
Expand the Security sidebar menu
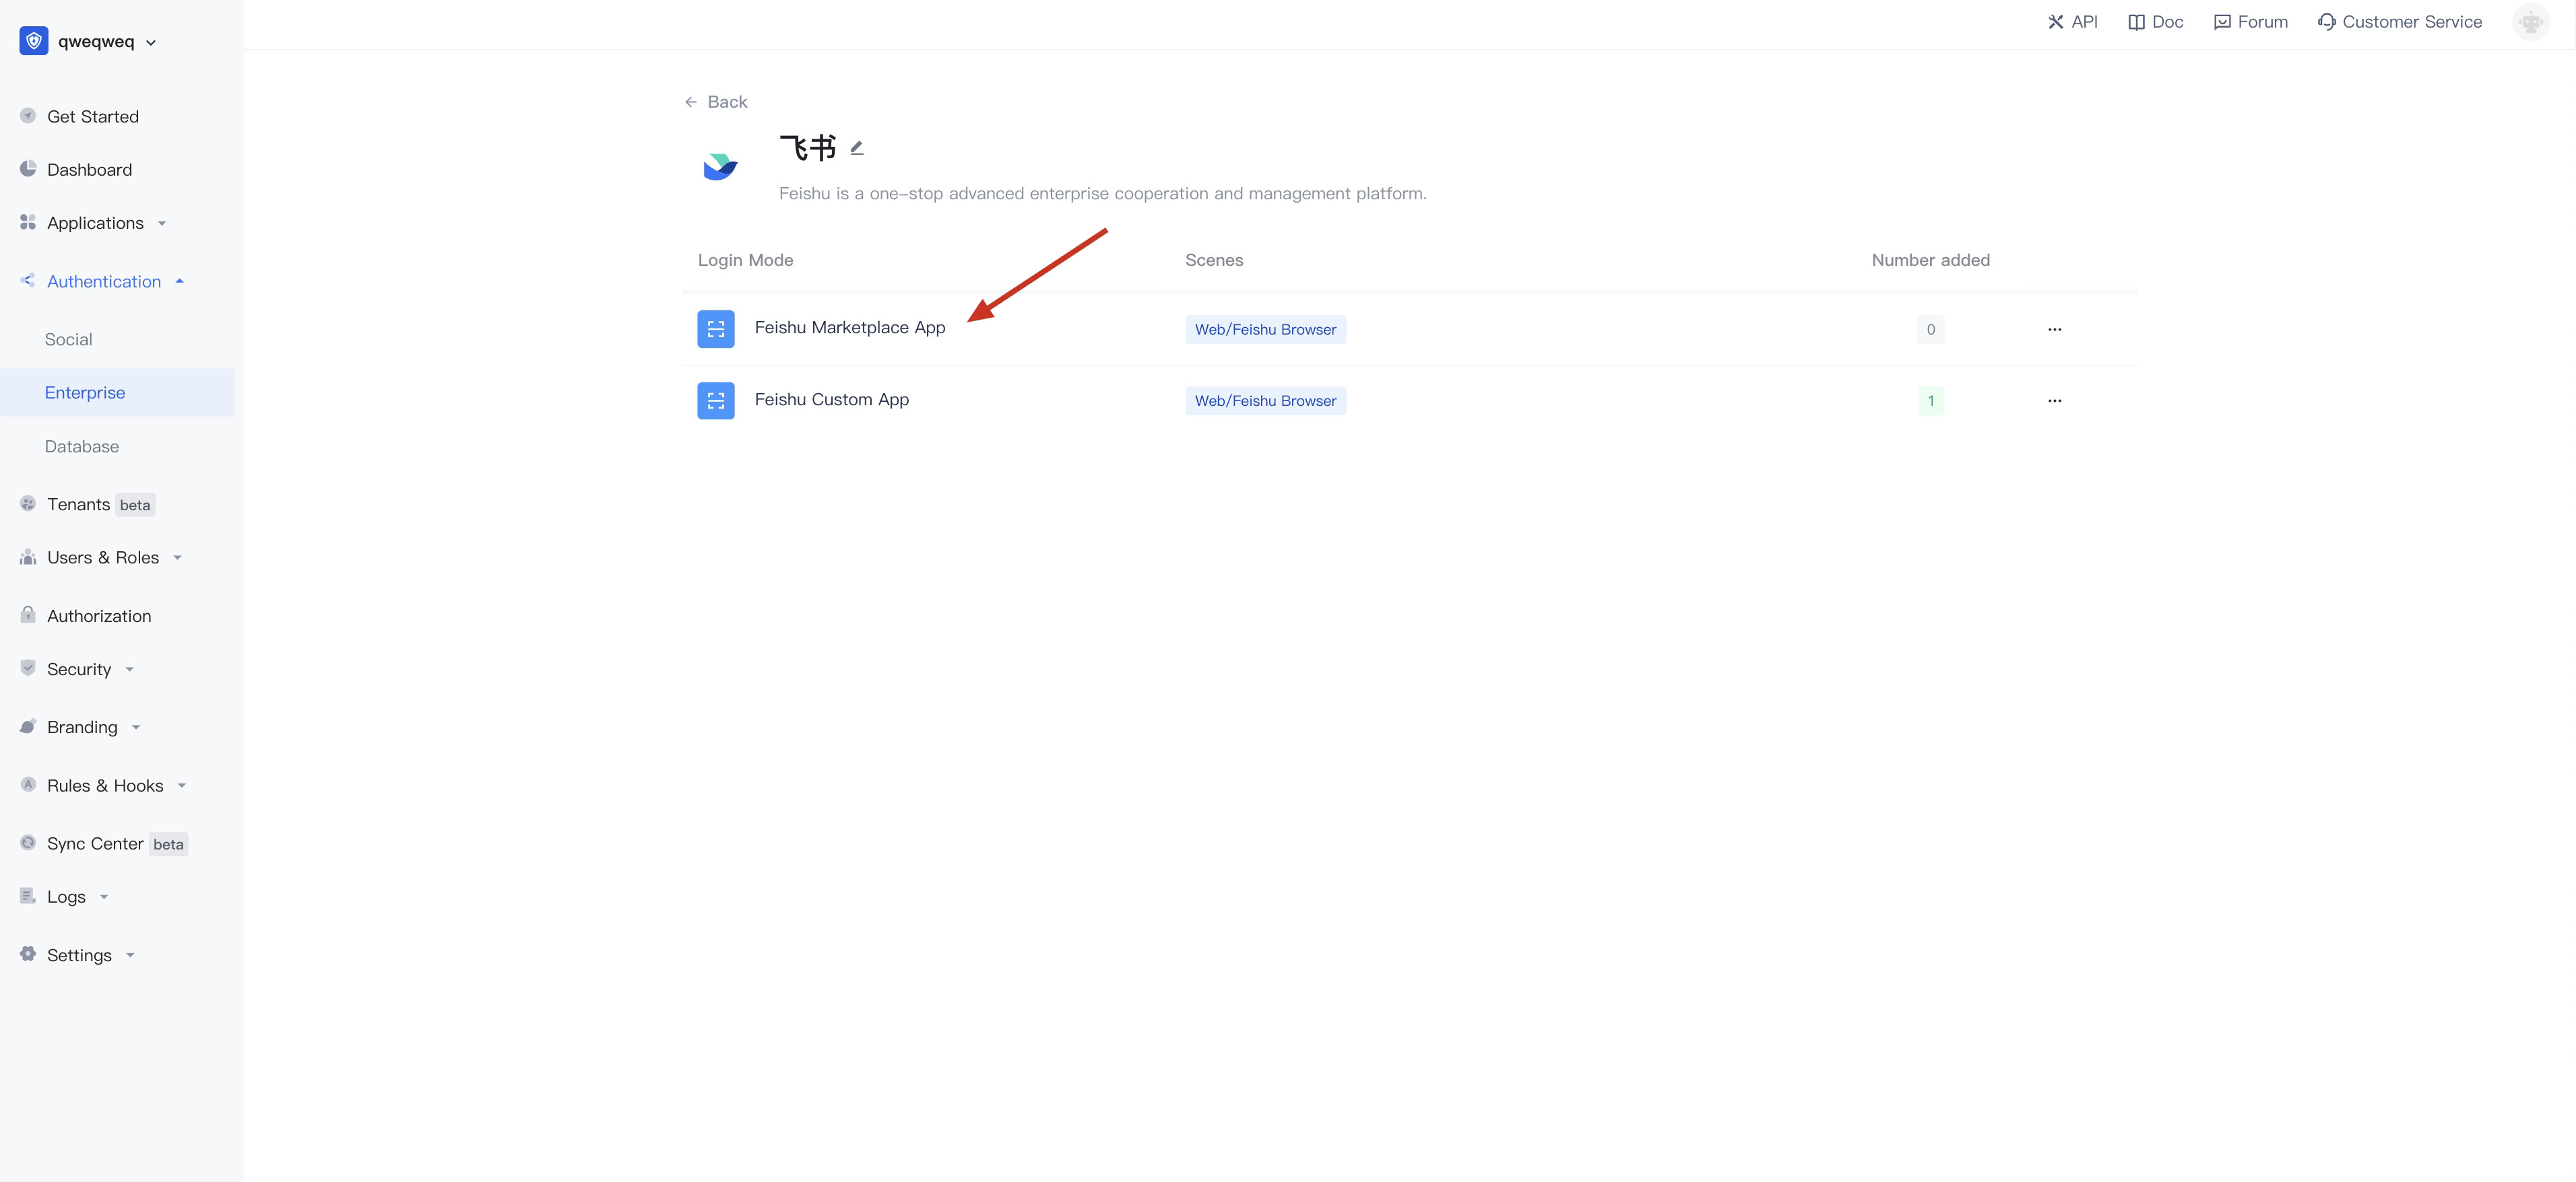click(x=79, y=670)
